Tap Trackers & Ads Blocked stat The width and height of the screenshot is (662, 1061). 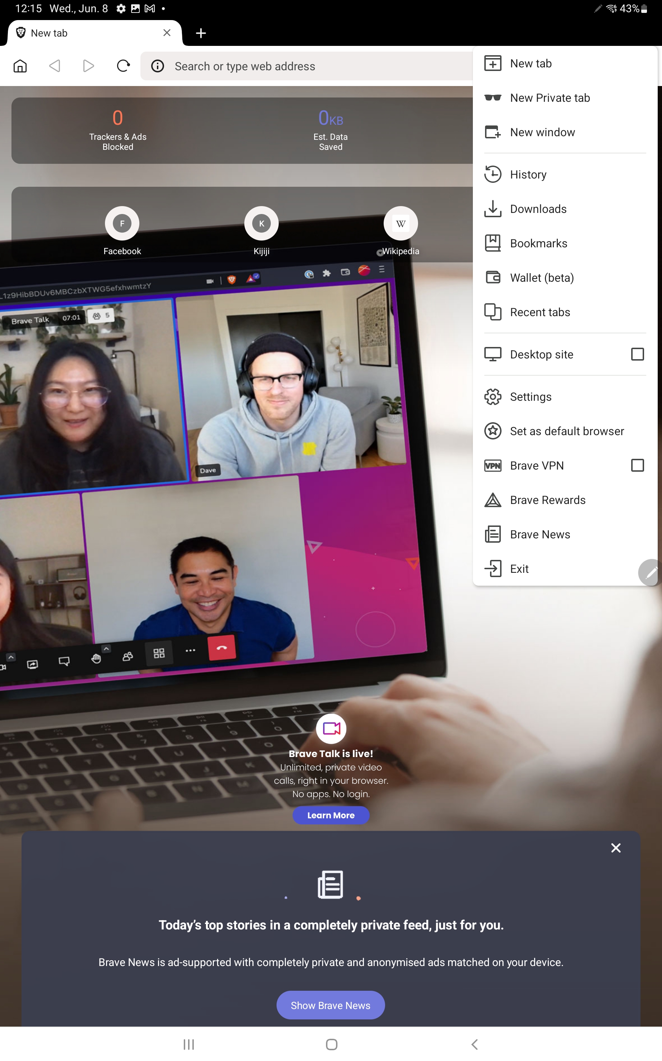(118, 130)
